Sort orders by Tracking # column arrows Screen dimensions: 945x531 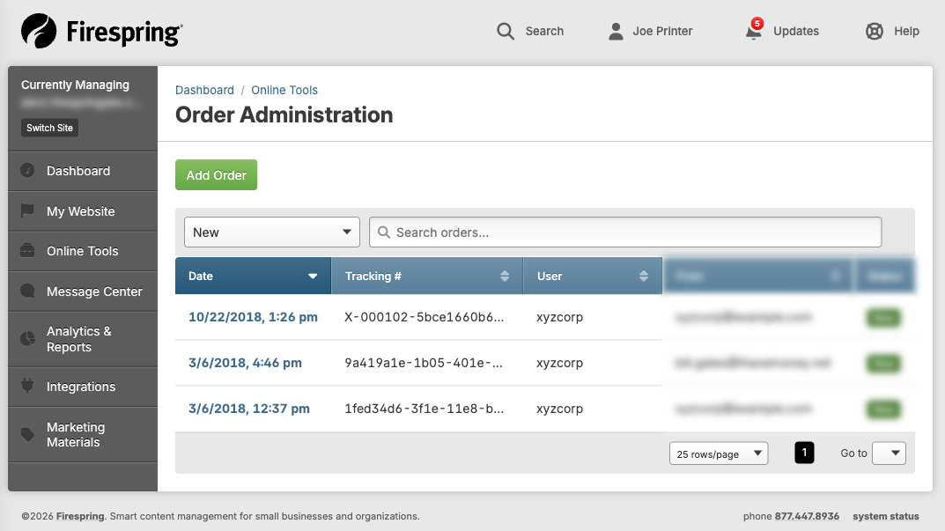click(x=505, y=276)
